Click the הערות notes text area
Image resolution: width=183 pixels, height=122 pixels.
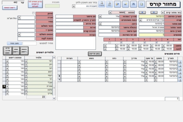pyautogui.click(x=76, y=43)
